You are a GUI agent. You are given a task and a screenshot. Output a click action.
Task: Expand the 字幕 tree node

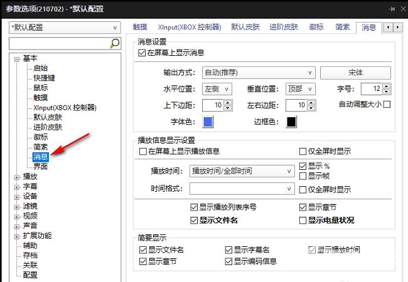coord(16,186)
